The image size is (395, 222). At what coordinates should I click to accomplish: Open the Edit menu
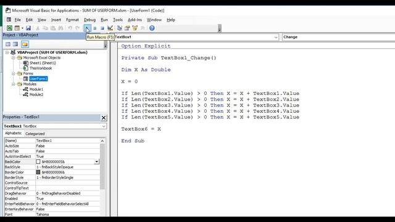(x=29, y=20)
